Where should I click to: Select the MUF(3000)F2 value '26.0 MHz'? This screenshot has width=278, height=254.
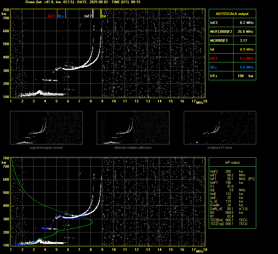[x=245, y=32]
